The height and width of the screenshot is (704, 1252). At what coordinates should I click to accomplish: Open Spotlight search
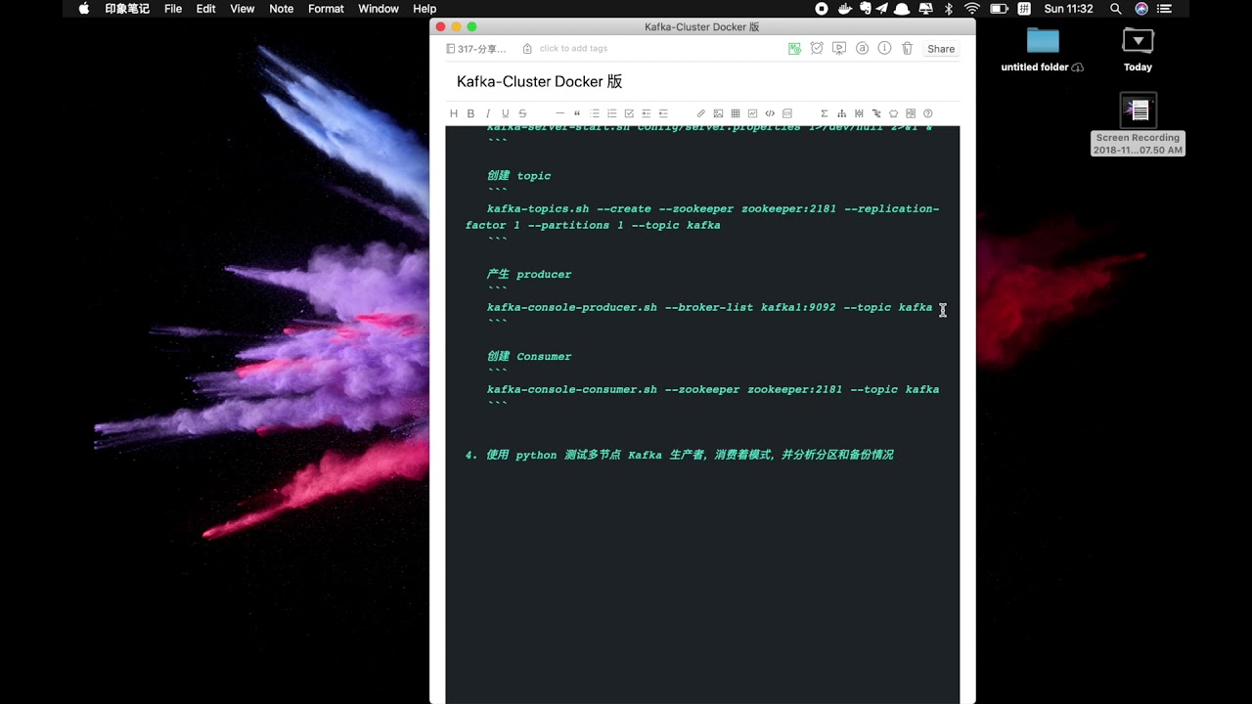[1116, 9]
